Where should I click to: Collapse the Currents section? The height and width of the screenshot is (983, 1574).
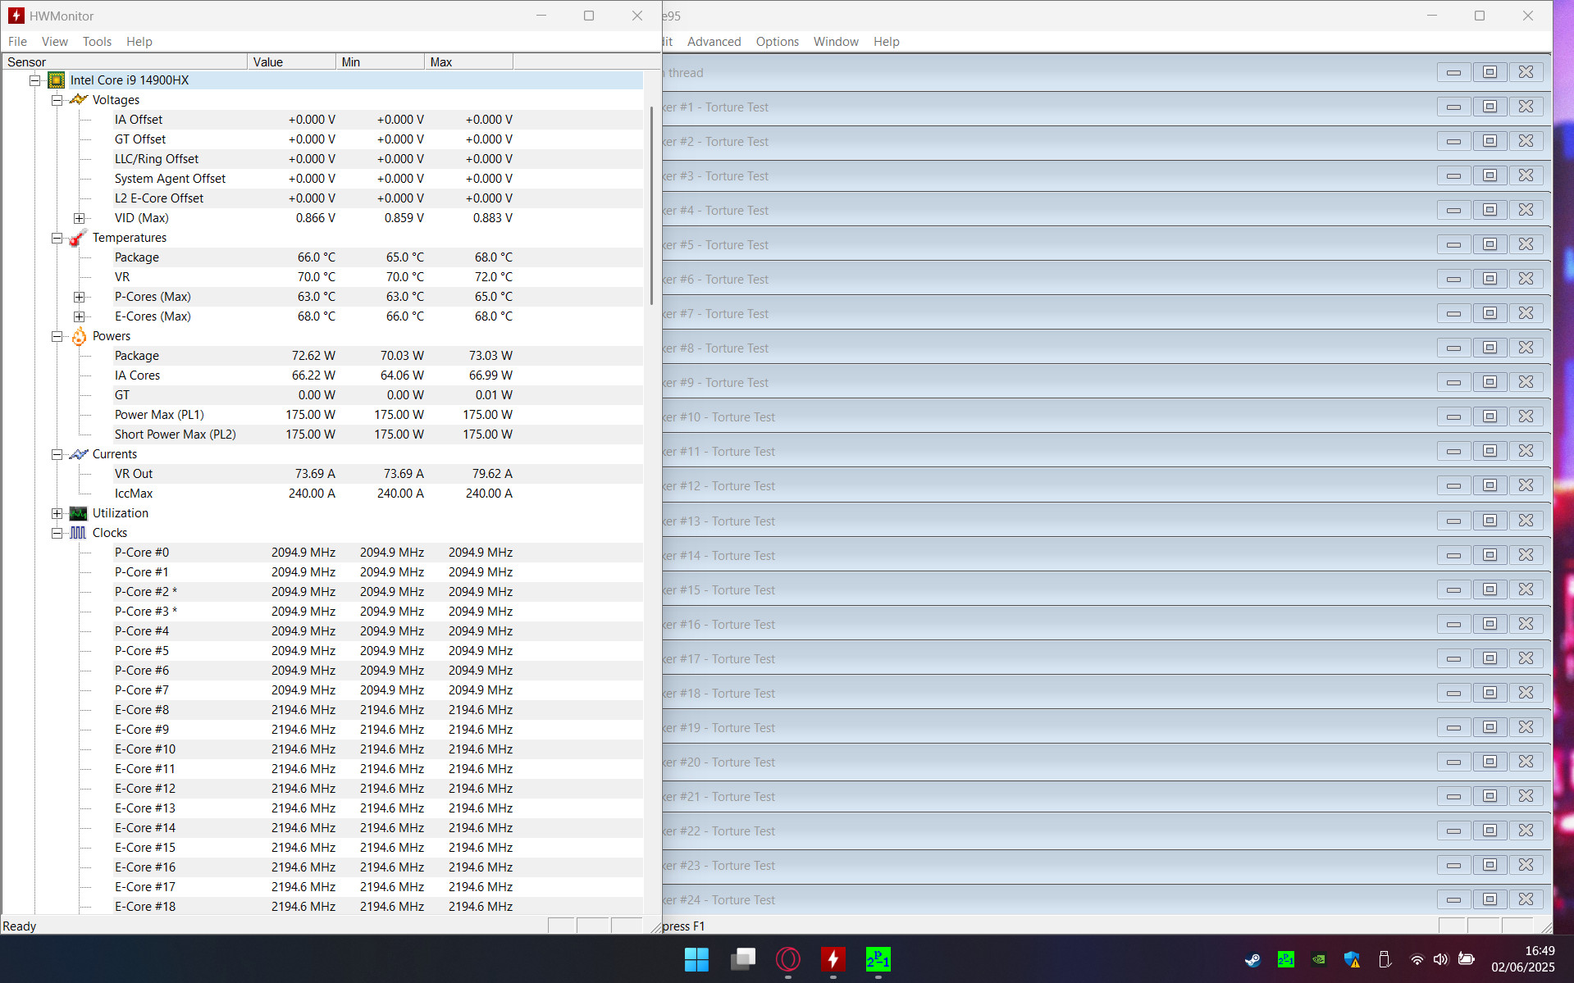click(x=57, y=454)
